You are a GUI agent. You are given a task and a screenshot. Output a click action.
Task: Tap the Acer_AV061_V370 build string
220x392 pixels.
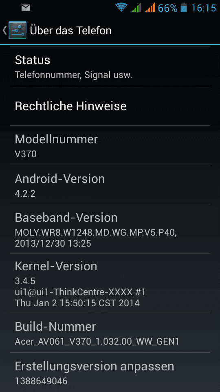pyautogui.click(x=97, y=342)
